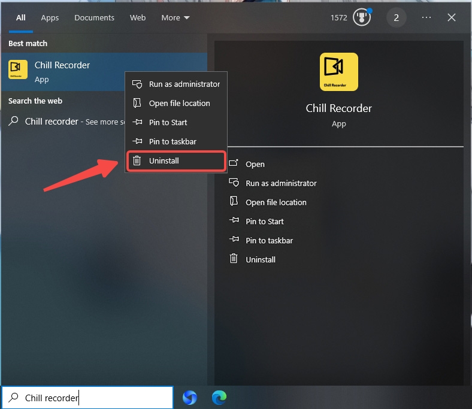Click file location icon in preview pane
This screenshot has height=409, width=472.
click(234, 201)
